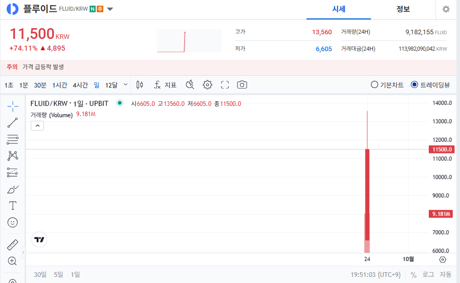
Task: Select the 1분 timeframe
Action: coord(24,85)
